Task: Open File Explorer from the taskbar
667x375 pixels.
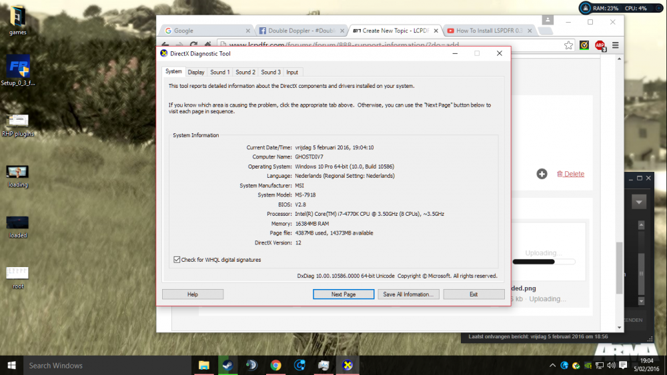Action: coord(203,365)
